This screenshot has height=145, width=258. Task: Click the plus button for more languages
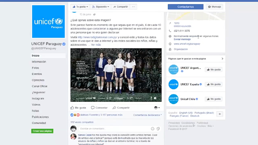pos(220,114)
